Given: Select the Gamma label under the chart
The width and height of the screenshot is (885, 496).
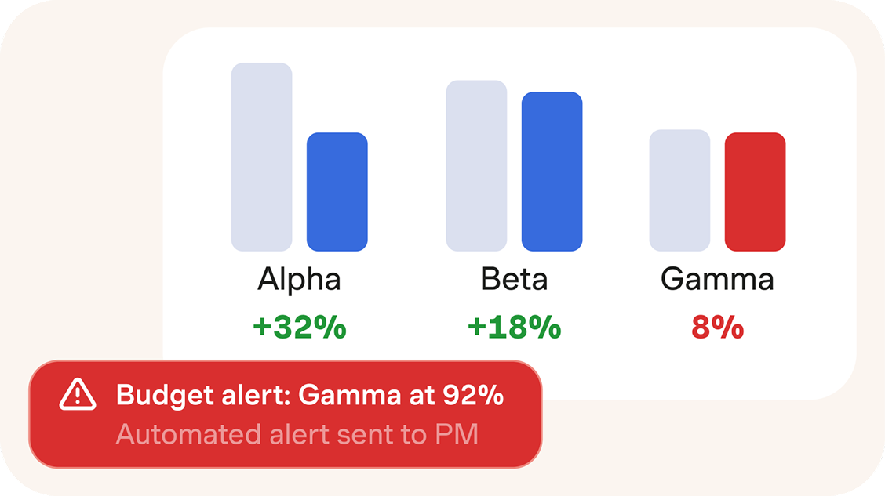Looking at the screenshot, I should [x=717, y=280].
